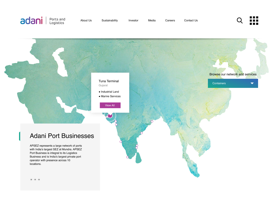
Task: Go to the first carousel dot
Action: pyautogui.click(x=31, y=180)
